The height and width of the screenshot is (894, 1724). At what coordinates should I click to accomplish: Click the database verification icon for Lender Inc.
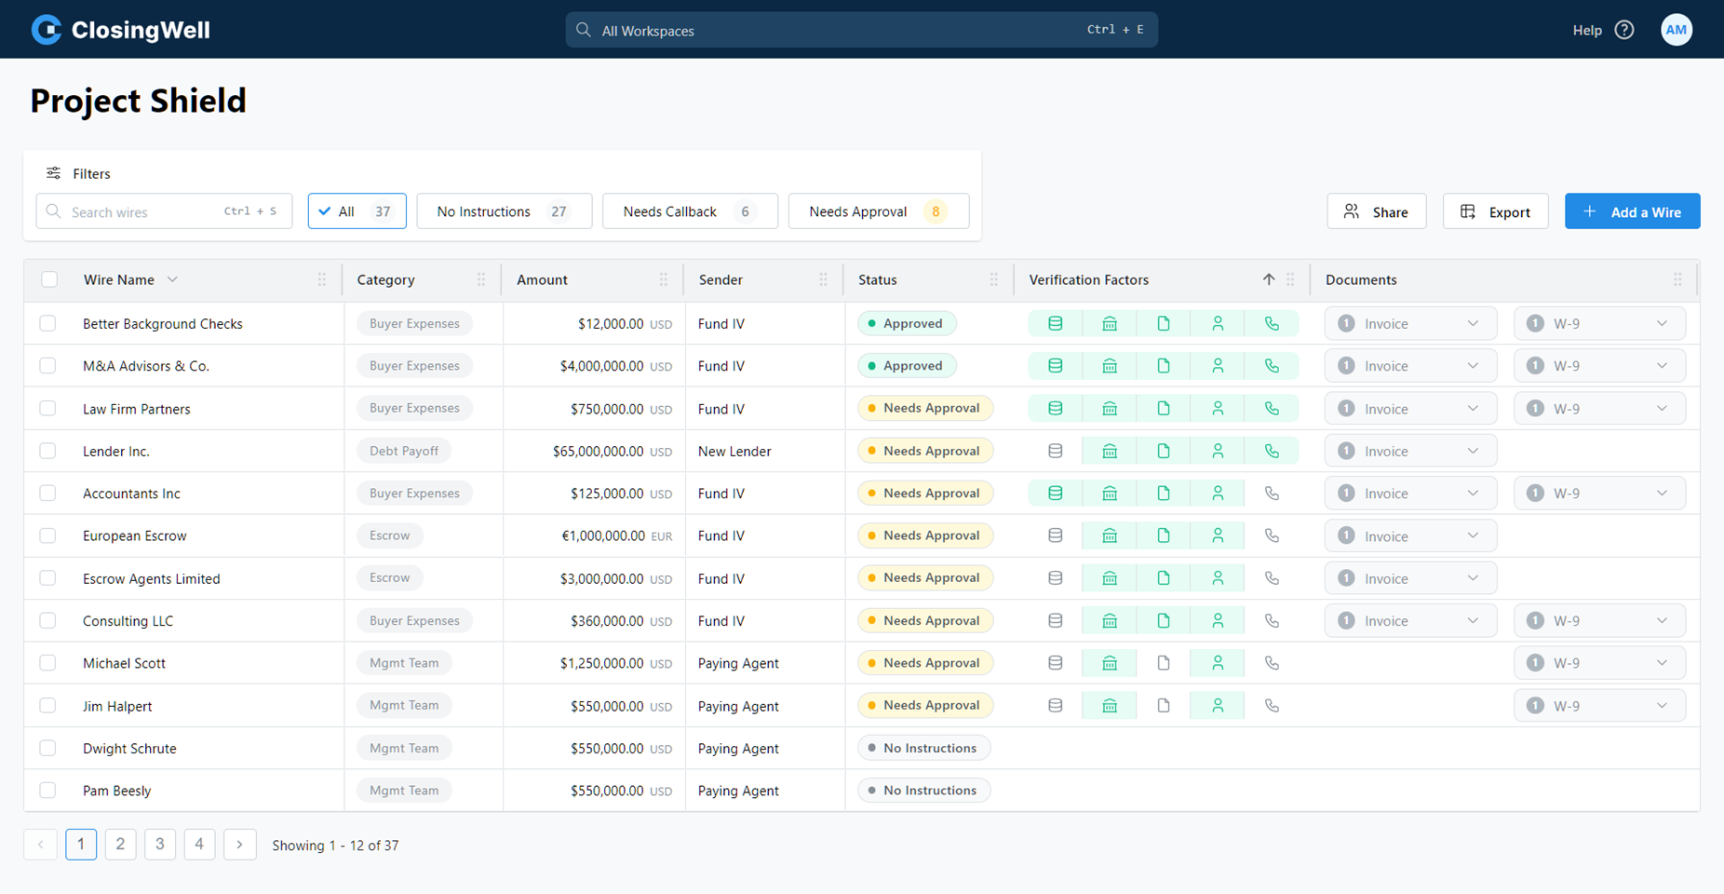1055,450
